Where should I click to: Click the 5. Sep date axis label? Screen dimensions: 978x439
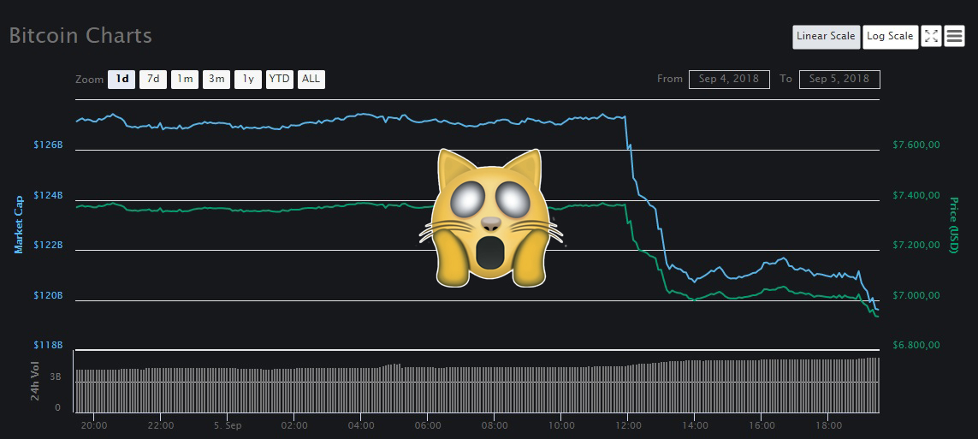[x=227, y=426]
